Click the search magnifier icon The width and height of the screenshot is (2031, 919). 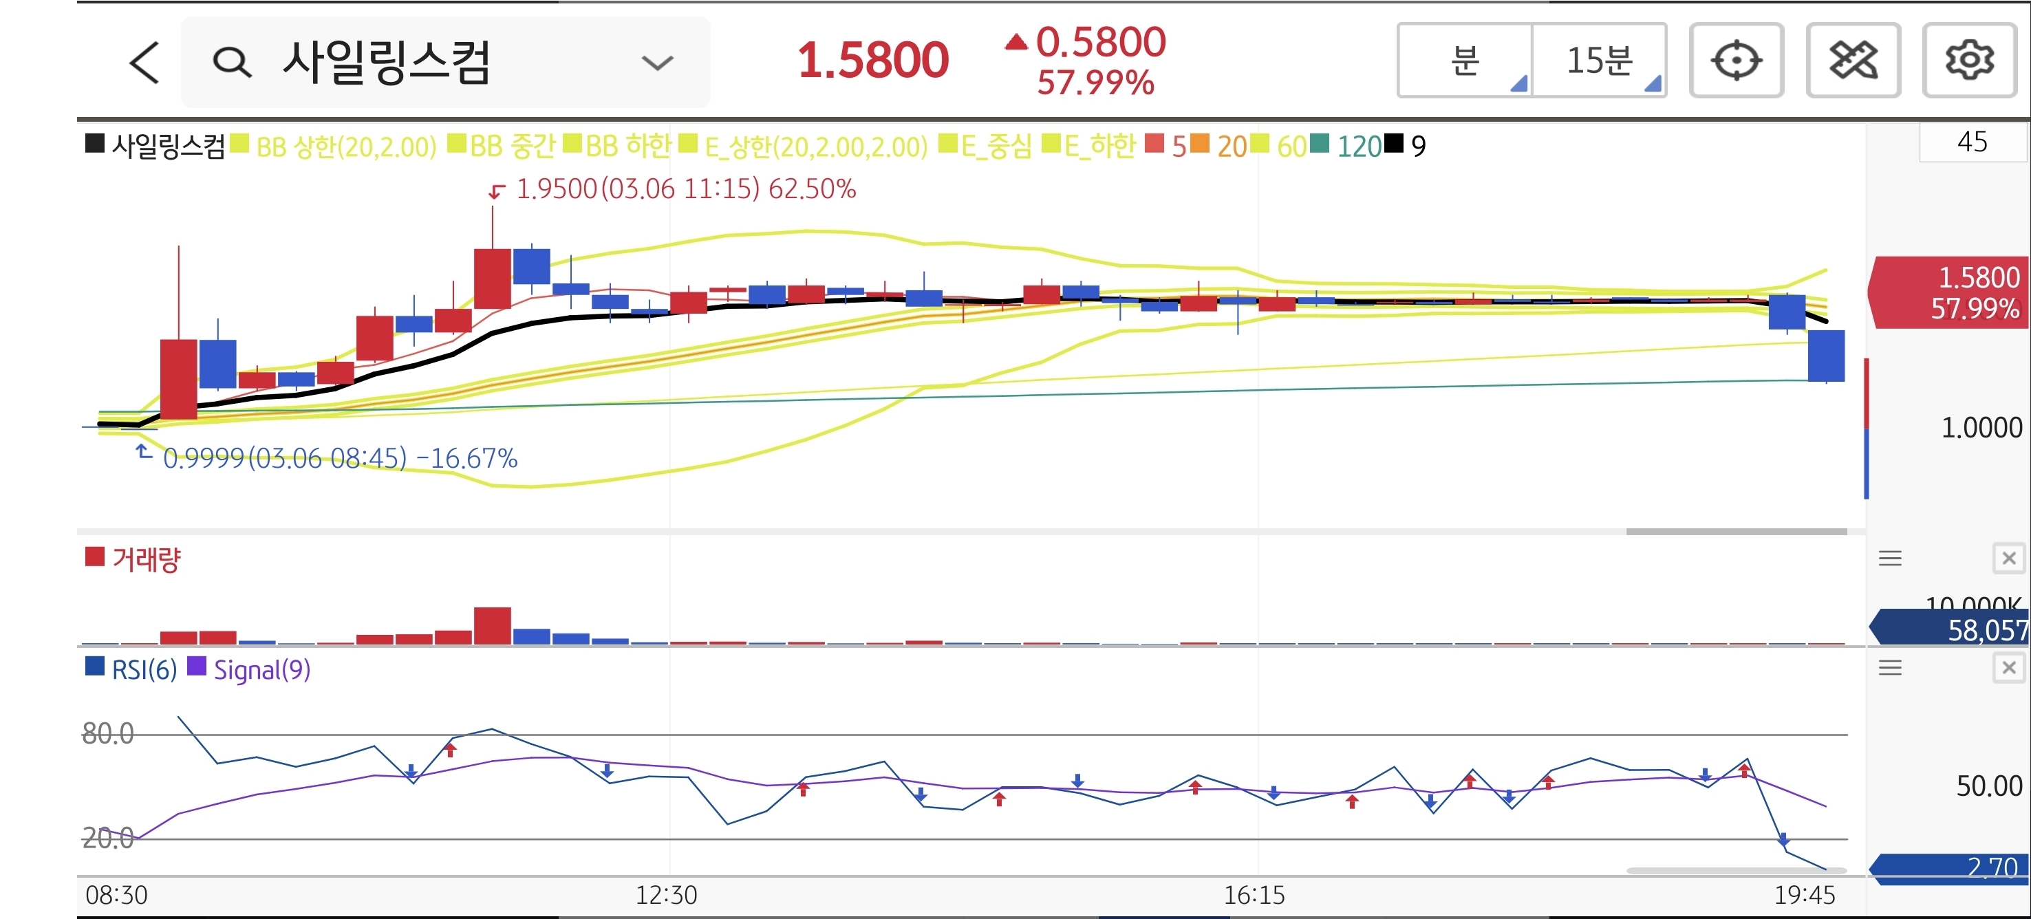pyautogui.click(x=232, y=63)
